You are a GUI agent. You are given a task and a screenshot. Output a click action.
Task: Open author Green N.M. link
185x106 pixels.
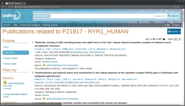click(x=81, y=49)
